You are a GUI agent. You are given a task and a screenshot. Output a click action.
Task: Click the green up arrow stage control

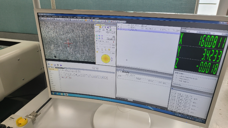point(97,35)
